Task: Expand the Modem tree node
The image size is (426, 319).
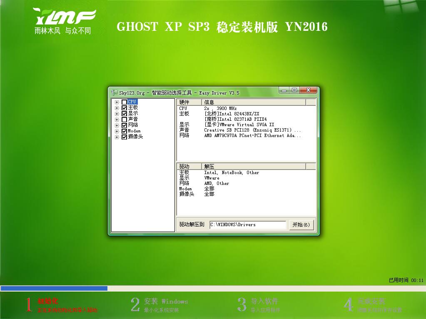Action: pyautogui.click(x=117, y=131)
